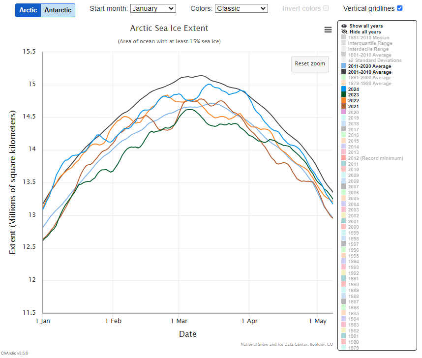Toggle the 2023 dark green legend swatch

(343, 95)
